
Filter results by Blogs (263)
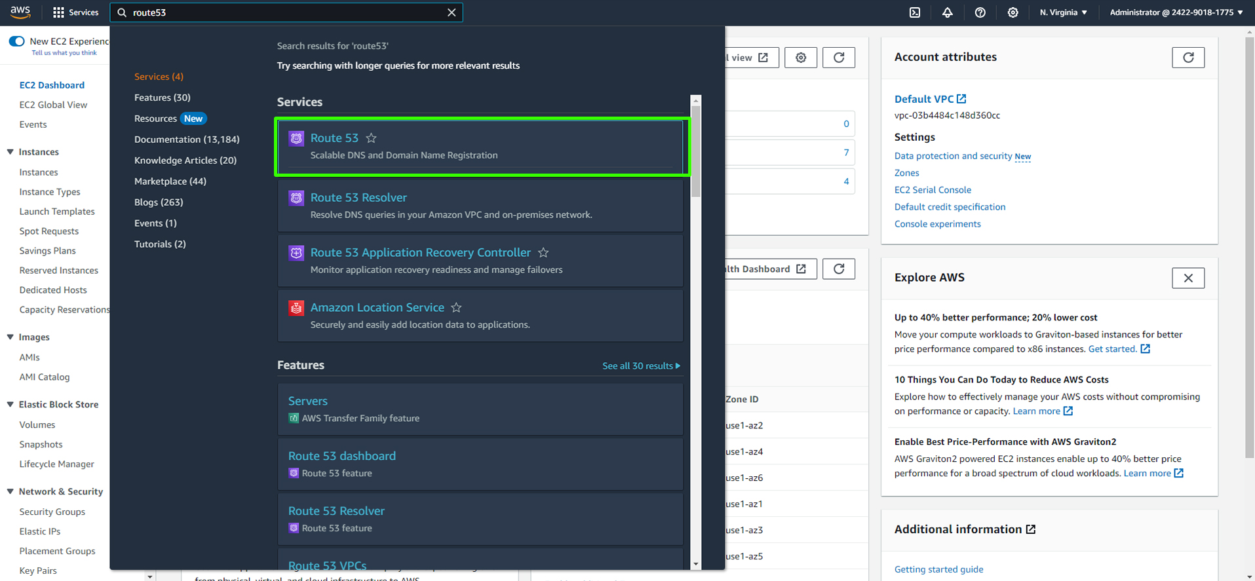(159, 202)
